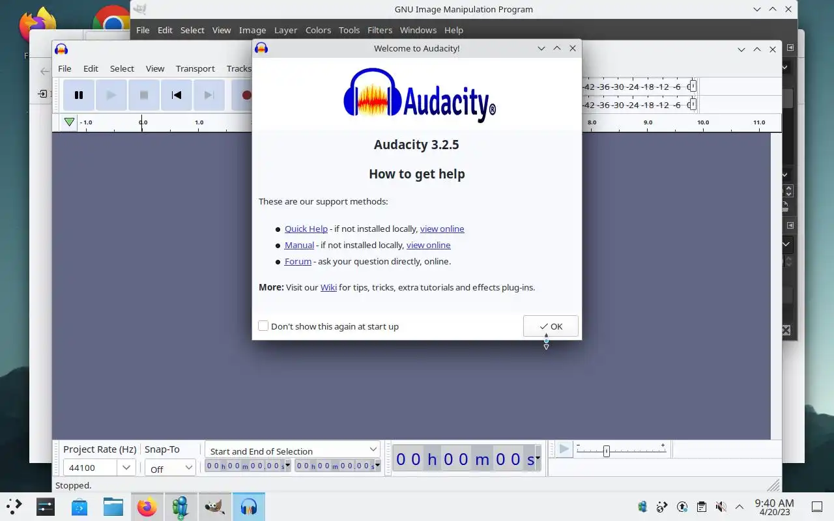Open the Forum link
The image size is (834, 521).
point(298,261)
